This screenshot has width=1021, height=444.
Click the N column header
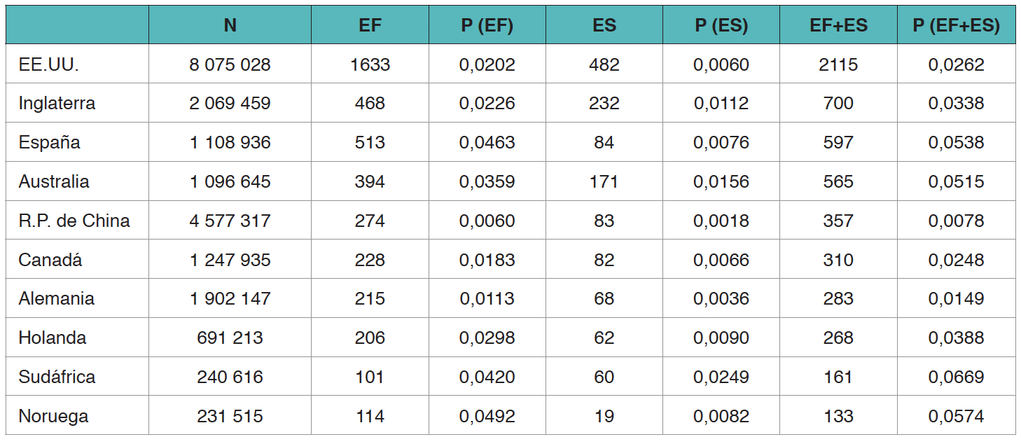click(x=230, y=26)
